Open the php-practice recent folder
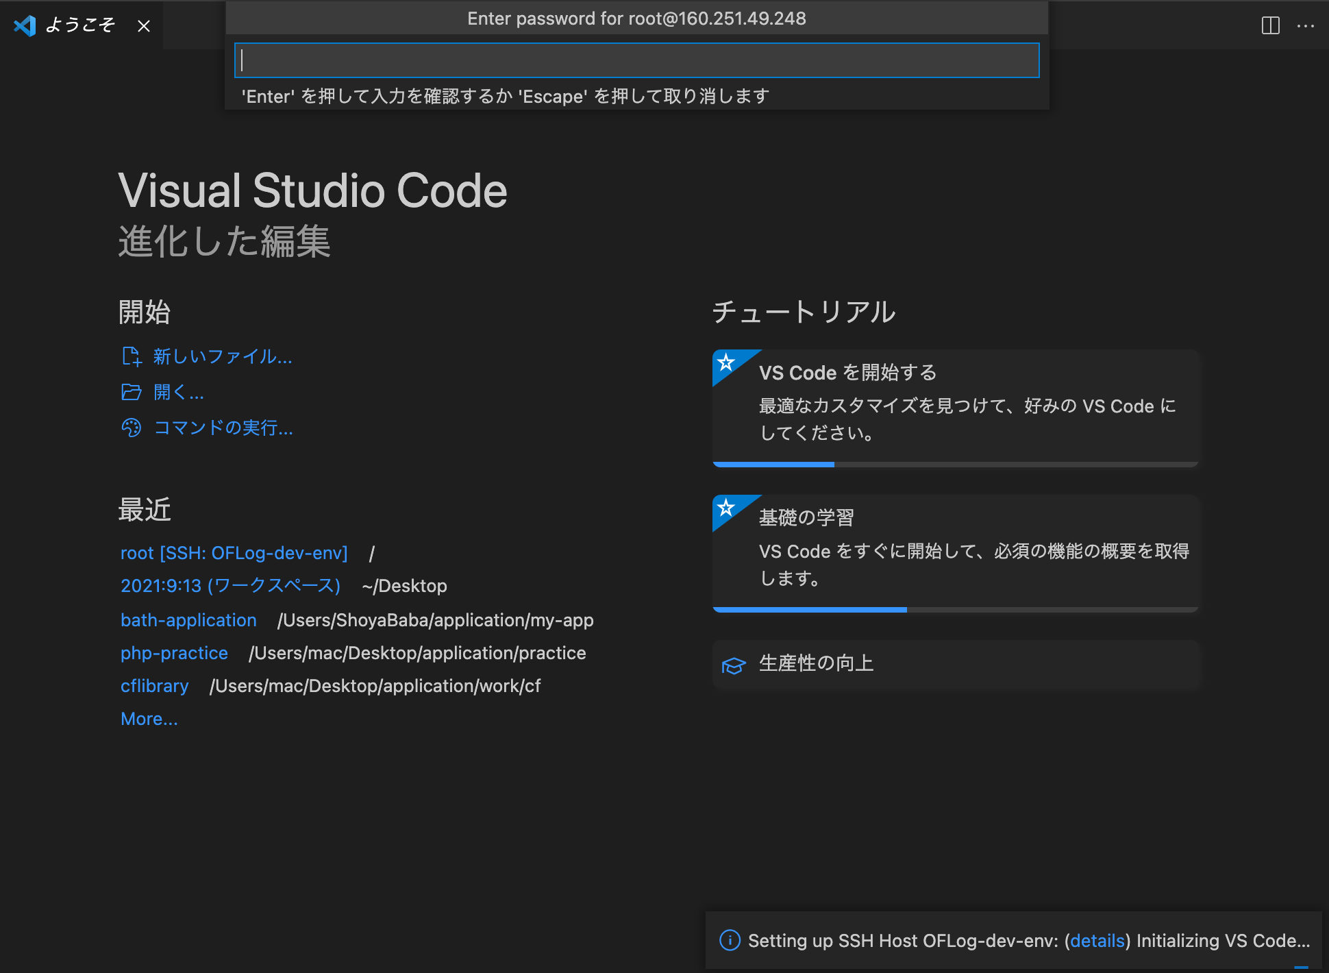Image resolution: width=1329 pixels, height=973 pixels. [174, 653]
